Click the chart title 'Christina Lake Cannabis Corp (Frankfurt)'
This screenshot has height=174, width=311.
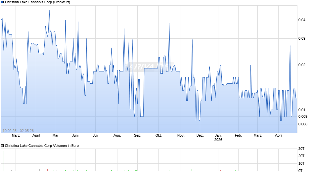[37, 2]
